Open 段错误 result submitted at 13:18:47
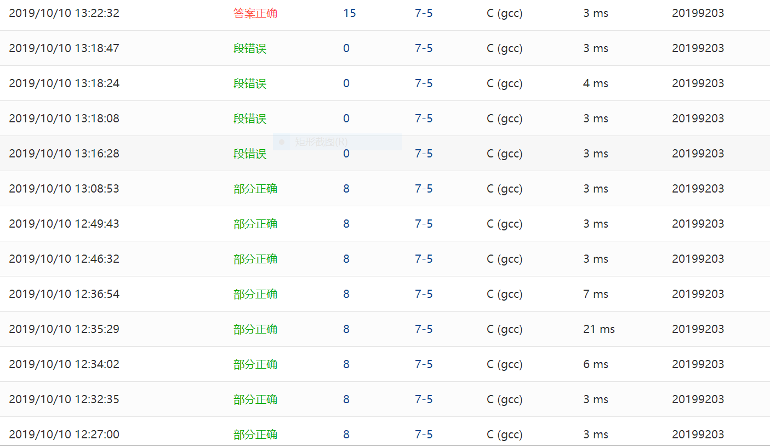The image size is (770, 446). click(250, 48)
